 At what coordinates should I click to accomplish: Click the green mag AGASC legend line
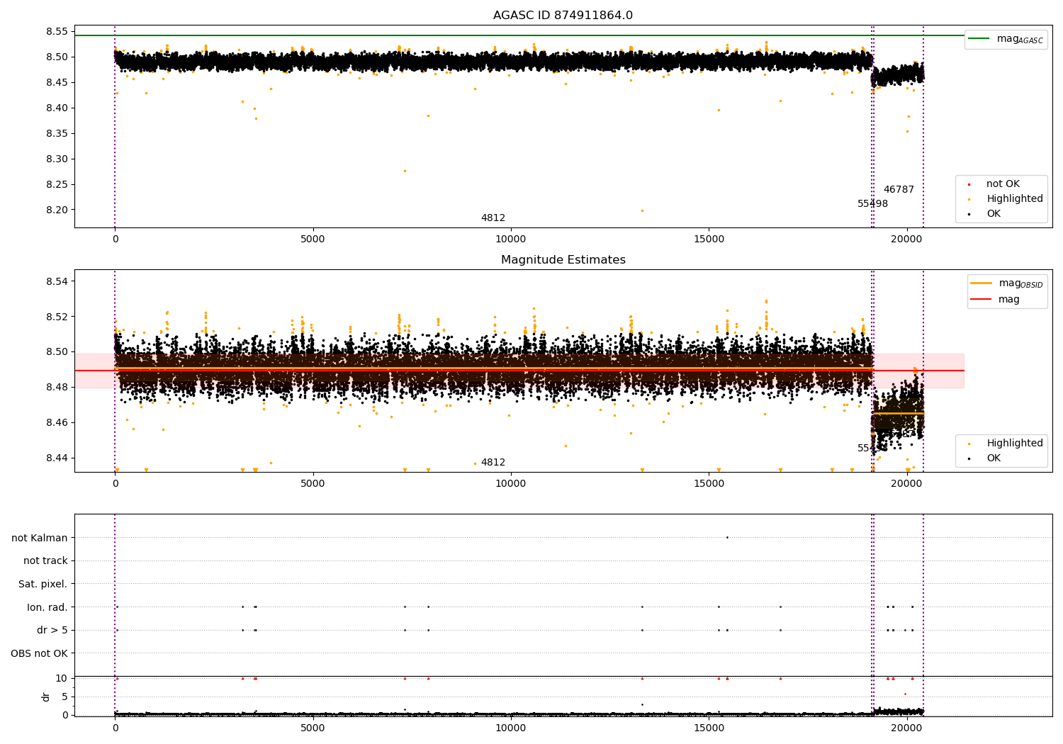tap(979, 39)
